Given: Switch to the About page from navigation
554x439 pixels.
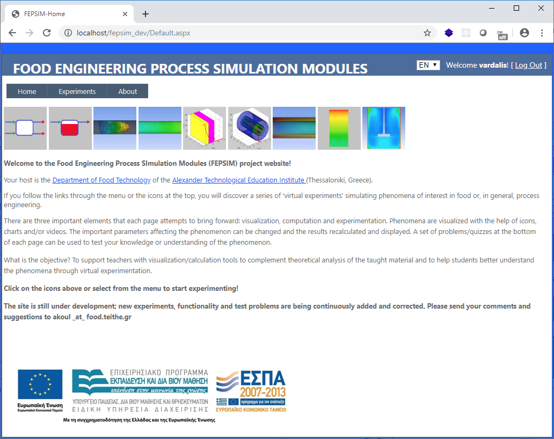Looking at the screenshot, I should click(127, 91).
